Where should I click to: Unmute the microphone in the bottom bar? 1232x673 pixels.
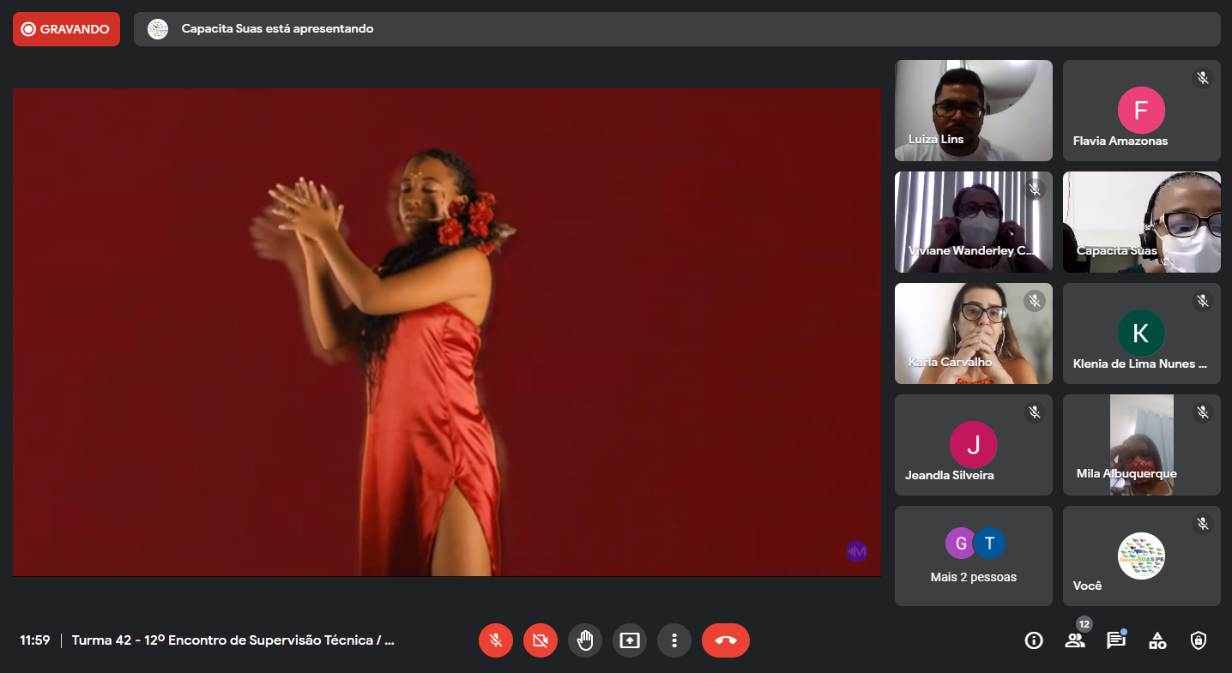pos(496,640)
